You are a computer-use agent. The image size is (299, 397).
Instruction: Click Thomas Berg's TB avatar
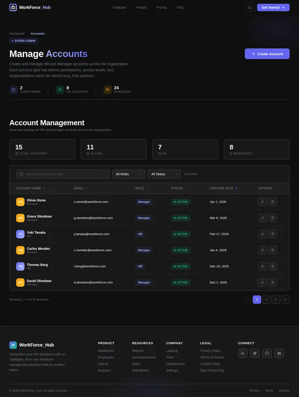[20, 267]
